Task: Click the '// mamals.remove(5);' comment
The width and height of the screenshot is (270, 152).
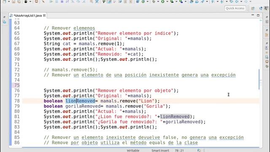Action: 70,70
